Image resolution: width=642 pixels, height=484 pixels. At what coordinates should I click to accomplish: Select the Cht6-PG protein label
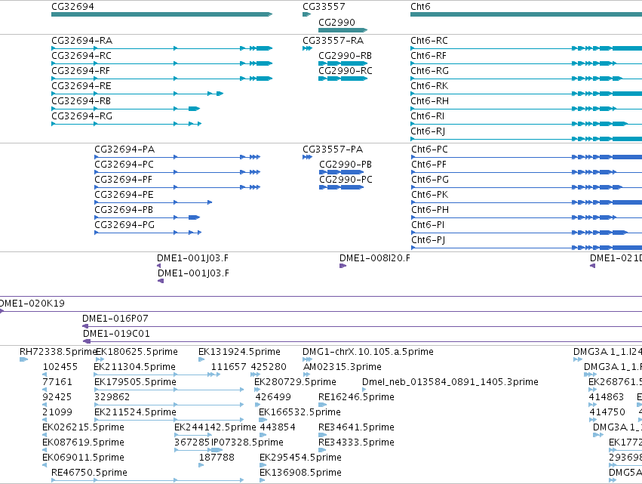[430, 180]
